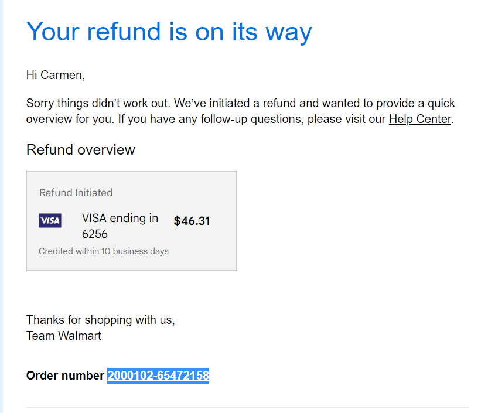This screenshot has width=488, height=413.
Task: Click the card digits 6256
Action: 95,234
